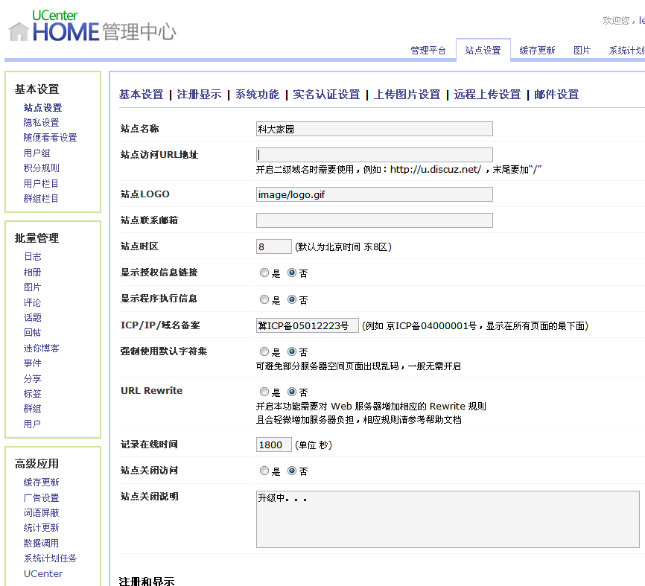Focus the 站点访问URL地址 input field
The height and width of the screenshot is (586, 645).
point(375,155)
